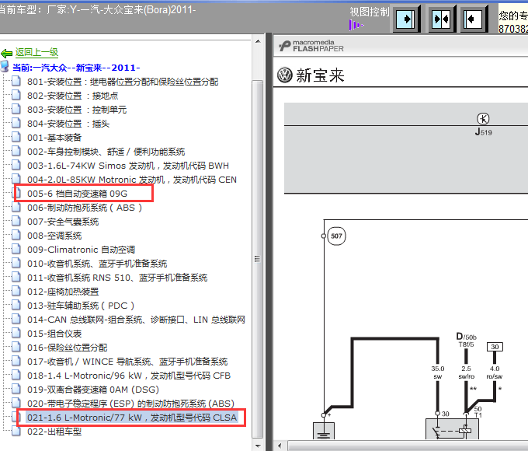Open 004-2.0L-85KW Motronic 发动机 CEN

pos(132,180)
